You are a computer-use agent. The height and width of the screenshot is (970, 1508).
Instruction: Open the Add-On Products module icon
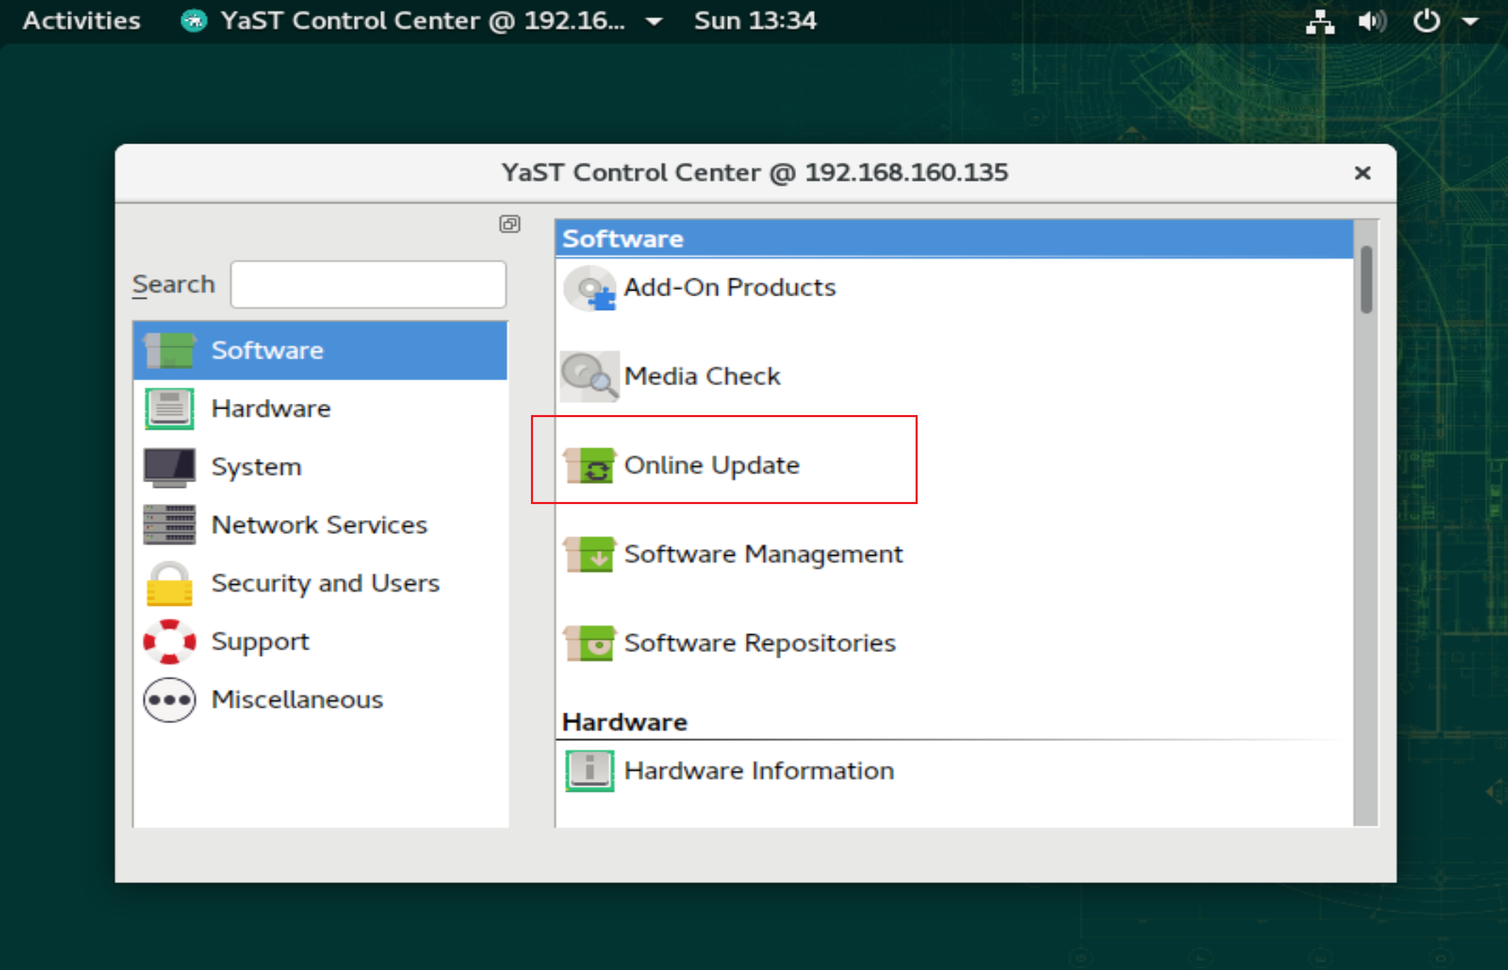(589, 288)
